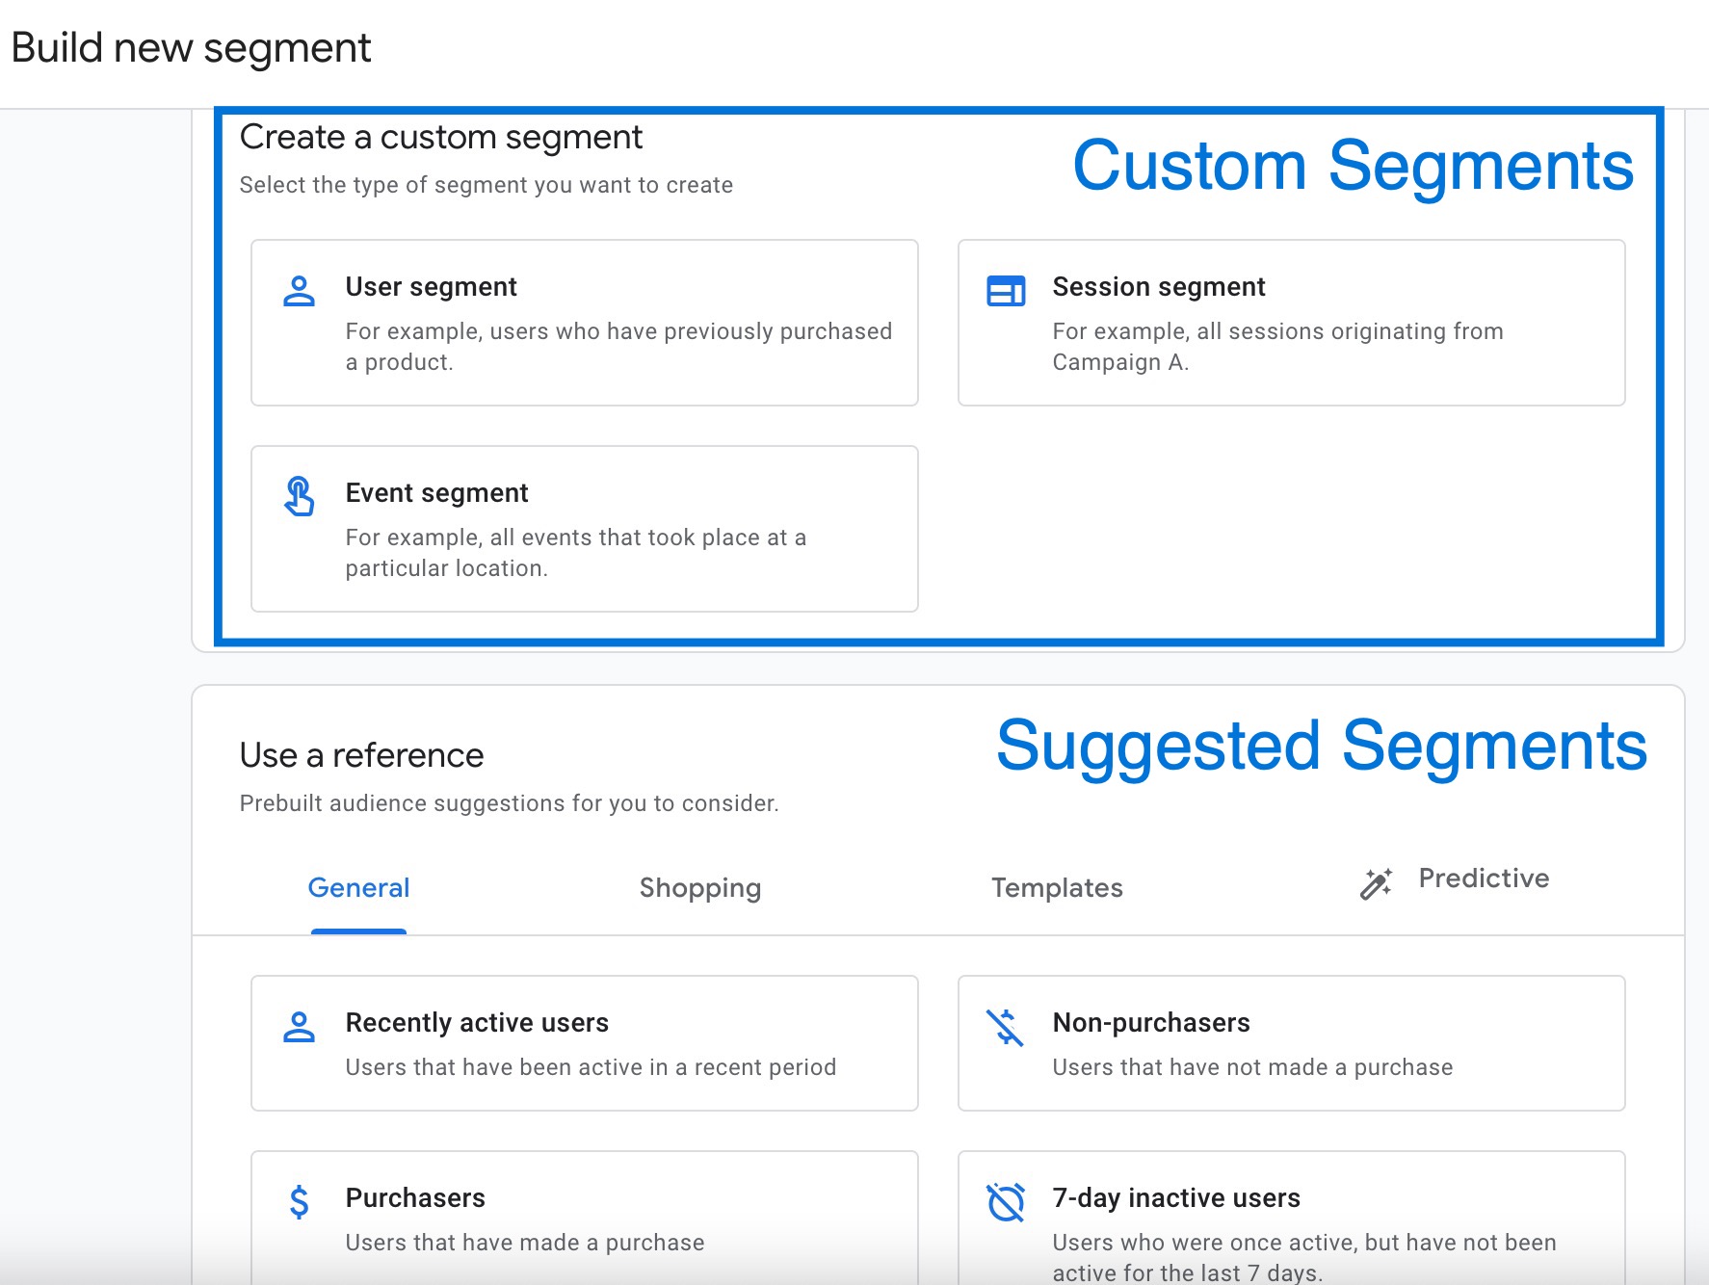Click 'Users that have not made a purchase' text
This screenshot has height=1285, width=1709.
click(x=1252, y=1067)
